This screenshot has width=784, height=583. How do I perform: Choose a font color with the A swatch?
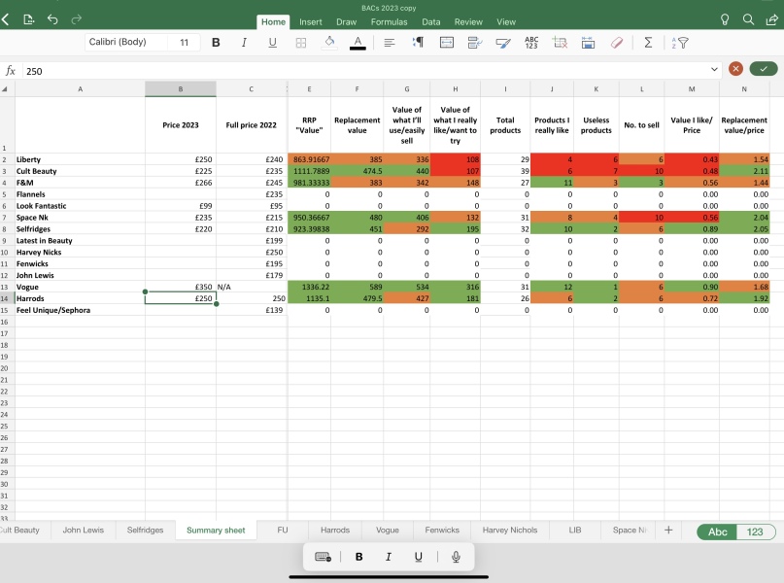pyautogui.click(x=359, y=42)
